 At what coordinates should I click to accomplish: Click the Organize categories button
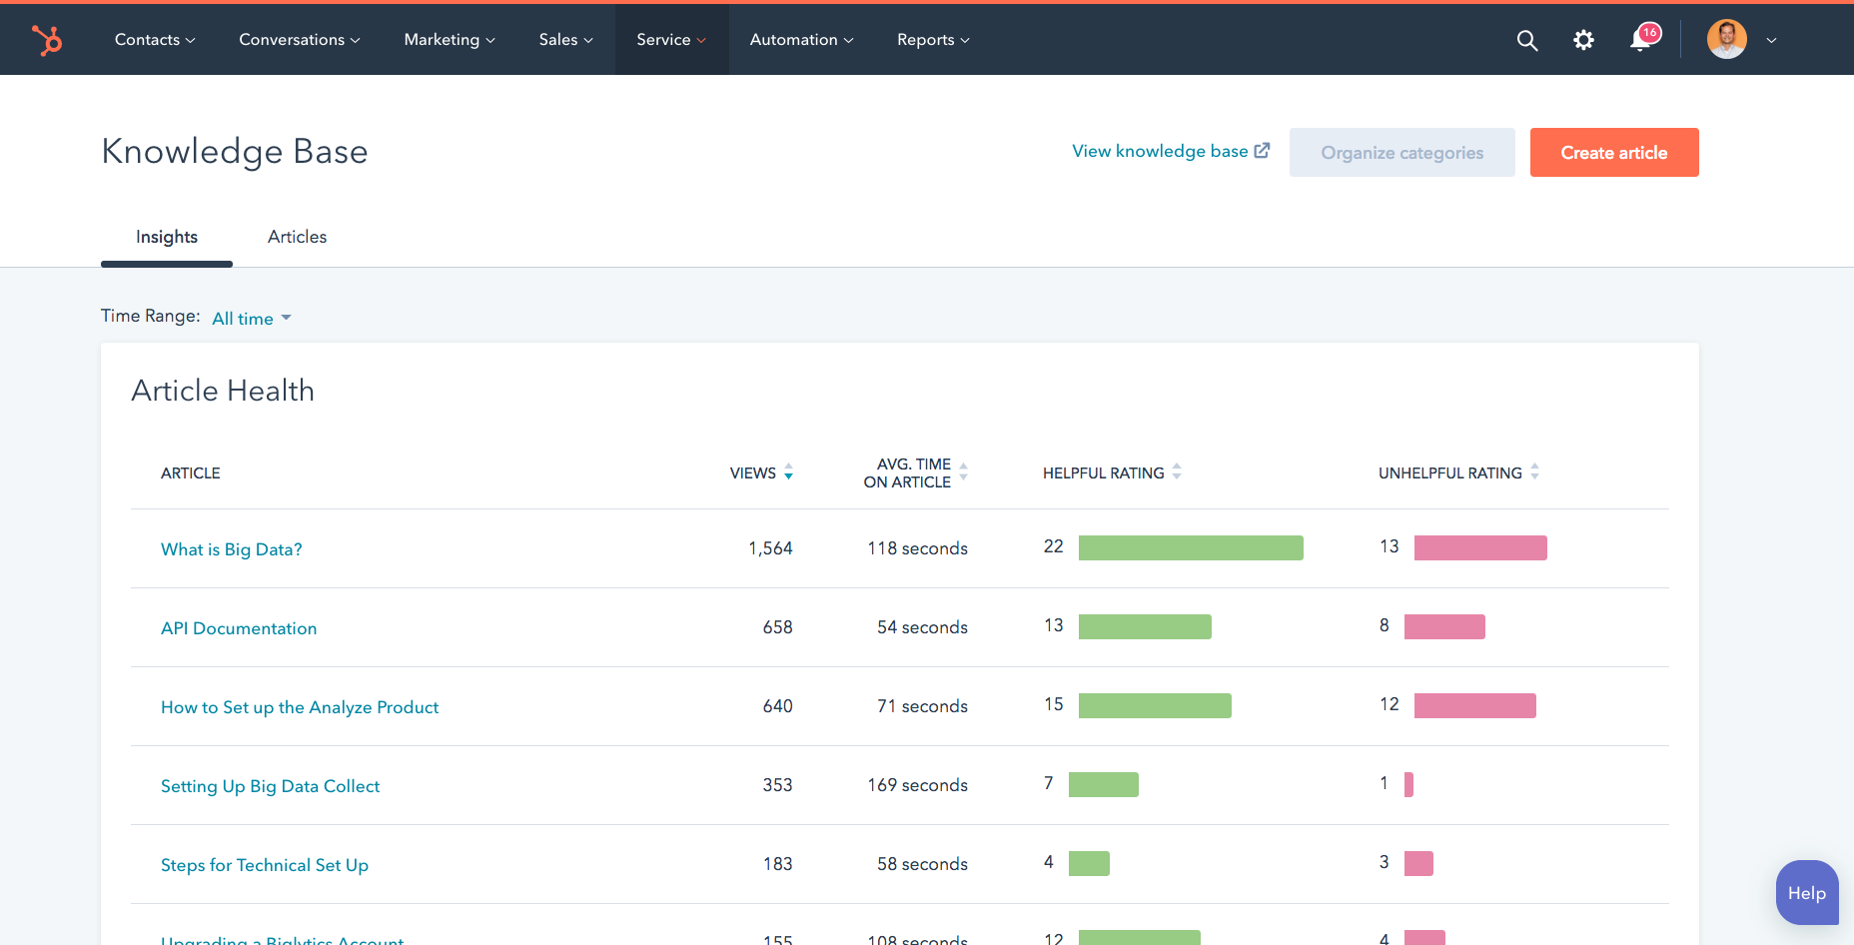click(1401, 152)
